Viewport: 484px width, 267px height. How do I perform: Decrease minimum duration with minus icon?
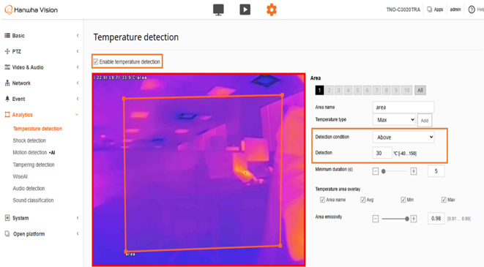coord(376,171)
